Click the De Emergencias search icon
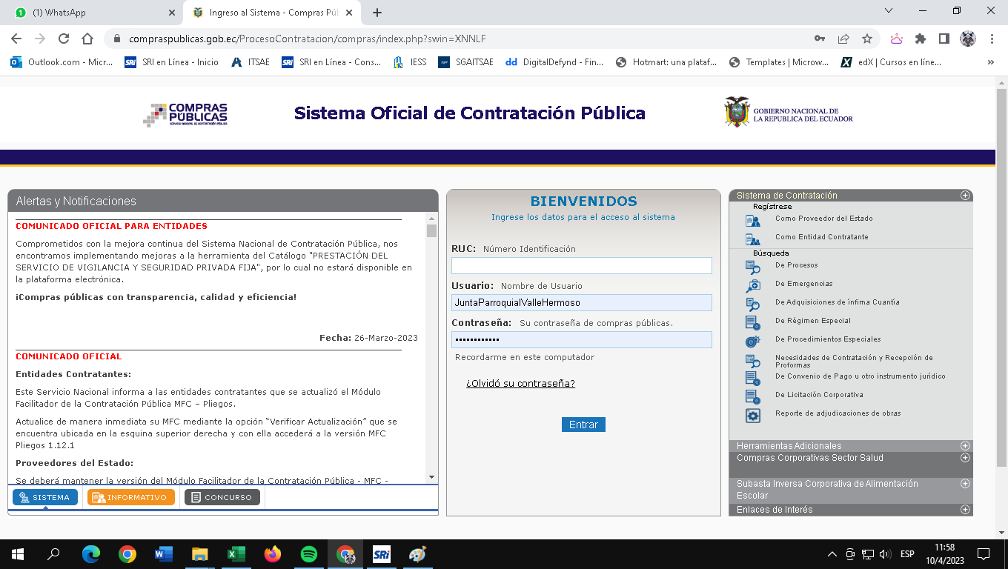Screen dimensions: 1008x569 click(x=752, y=285)
